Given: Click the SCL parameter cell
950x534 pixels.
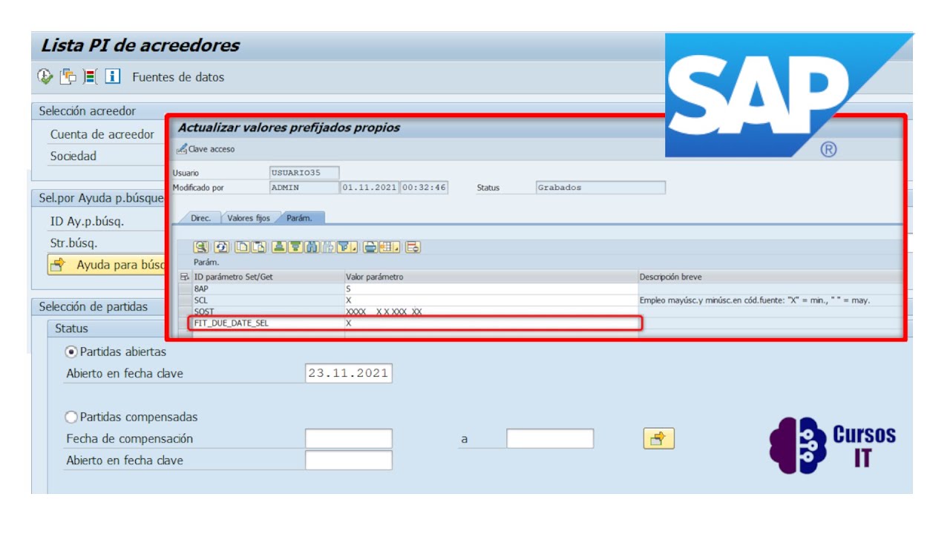Looking at the screenshot, I should pyautogui.click(x=268, y=300).
